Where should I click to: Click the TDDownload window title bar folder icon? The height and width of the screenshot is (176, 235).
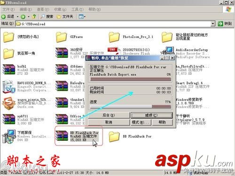click(x=2, y=2)
